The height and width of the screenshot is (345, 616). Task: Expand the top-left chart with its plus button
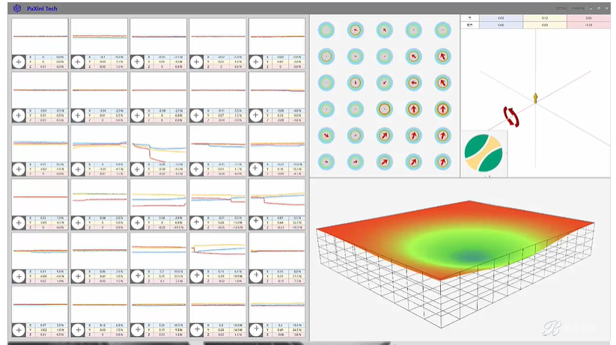[19, 61]
